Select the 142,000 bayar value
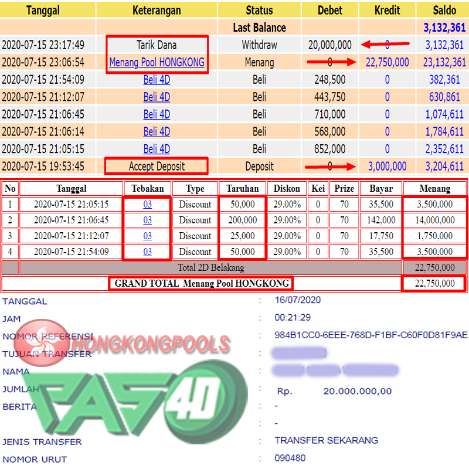Viewport: 469px width, 469px height. pyautogui.click(x=381, y=220)
